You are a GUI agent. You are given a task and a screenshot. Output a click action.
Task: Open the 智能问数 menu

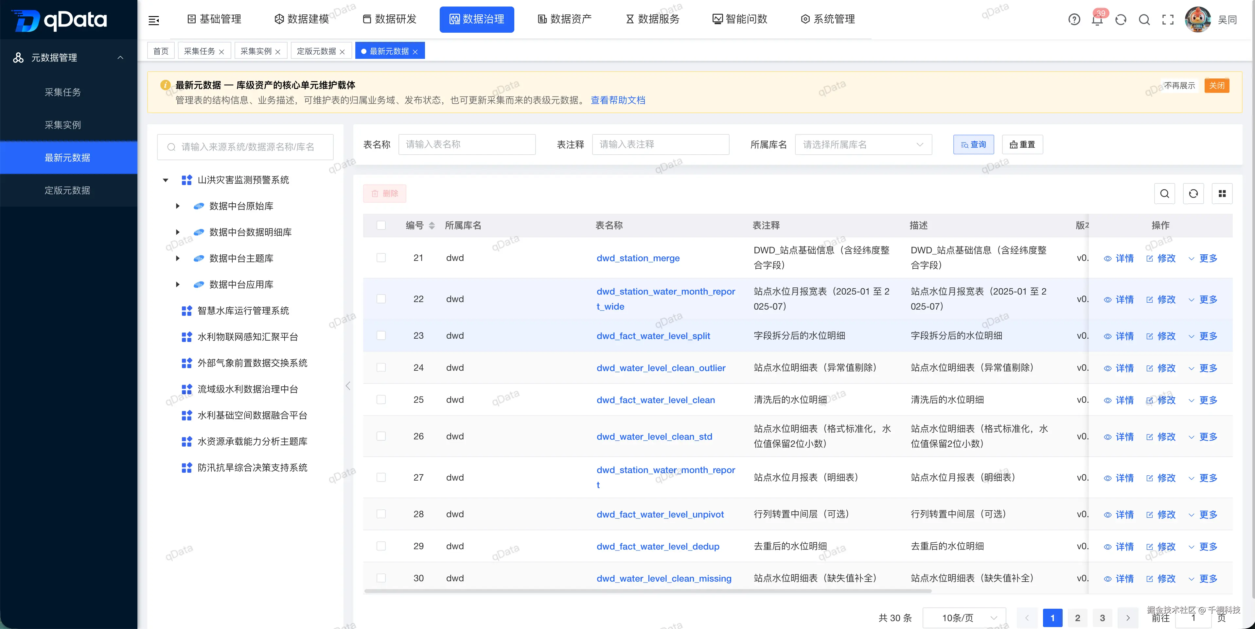point(740,20)
